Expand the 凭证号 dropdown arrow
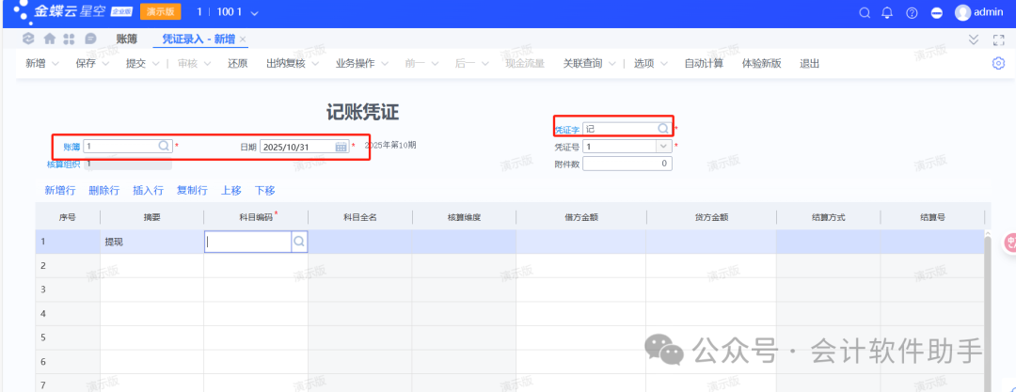Screen dimensions: 1016x392 coord(663,147)
